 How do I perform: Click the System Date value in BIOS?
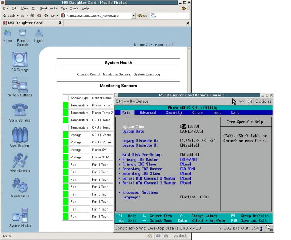click(191, 131)
